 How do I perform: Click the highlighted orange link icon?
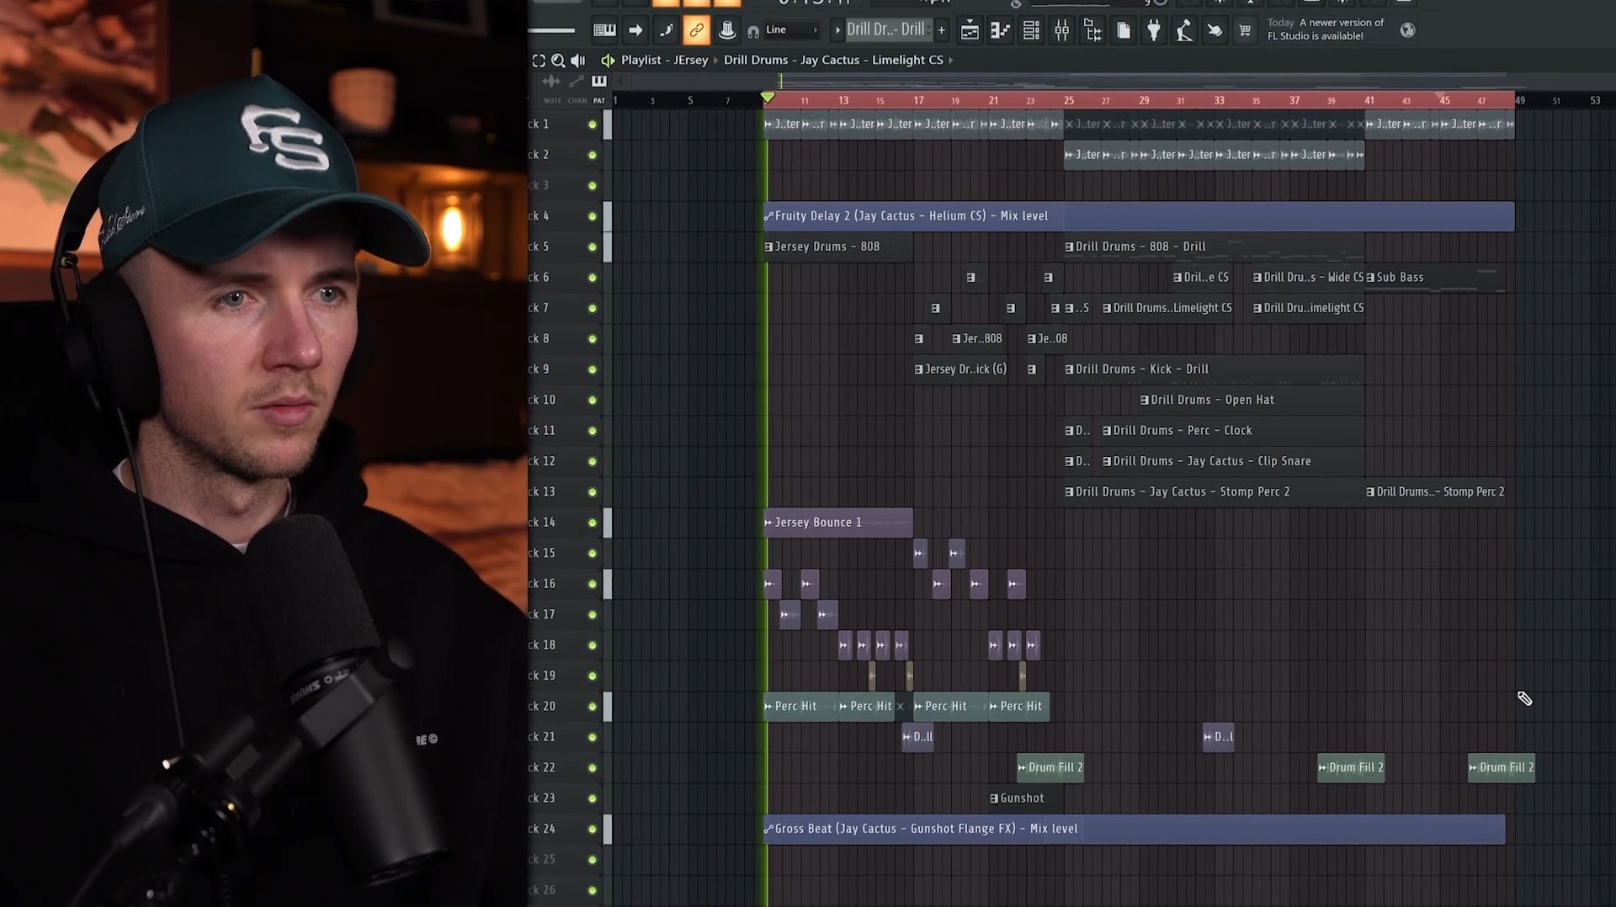coord(696,30)
